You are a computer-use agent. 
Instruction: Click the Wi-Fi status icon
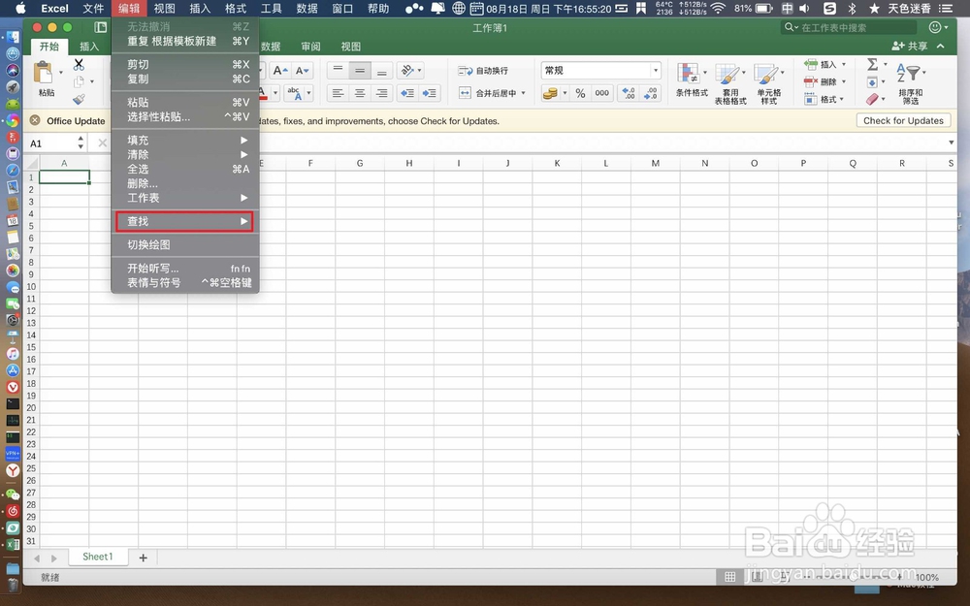718,8
